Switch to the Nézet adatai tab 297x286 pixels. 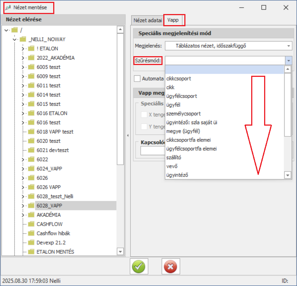(x=148, y=20)
